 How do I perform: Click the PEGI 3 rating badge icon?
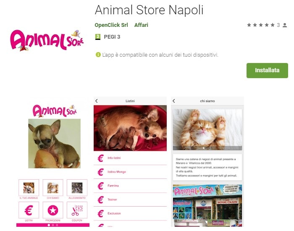(x=98, y=37)
